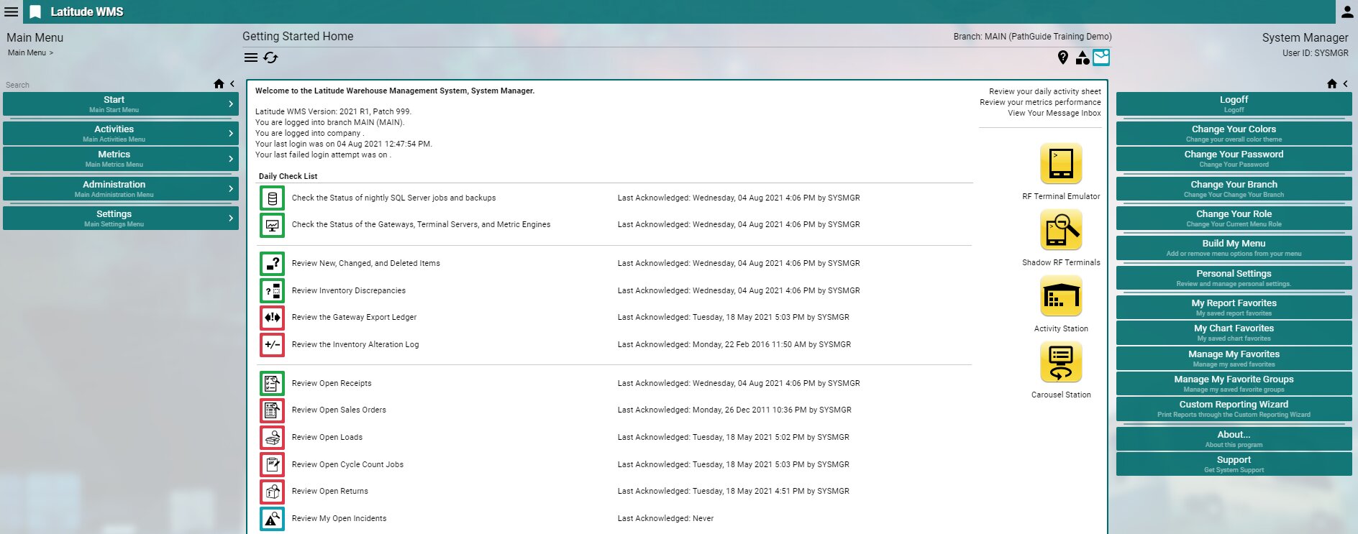Viewport: 1358px width, 534px height.
Task: Launch the Shadow RF Terminals icon
Action: point(1060,230)
